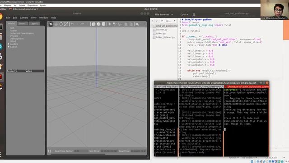This screenshot has width=289, height=163.
Task: Select Physics in the World tree
Action: (x=14, y=36)
